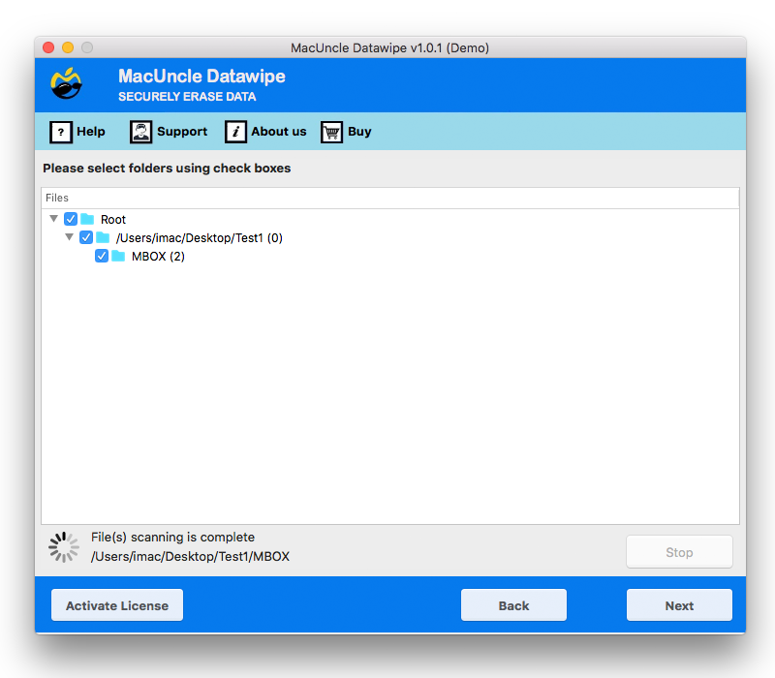Click the scanning spinner icon
Screen dimensions: 775x678
[x=62, y=546]
